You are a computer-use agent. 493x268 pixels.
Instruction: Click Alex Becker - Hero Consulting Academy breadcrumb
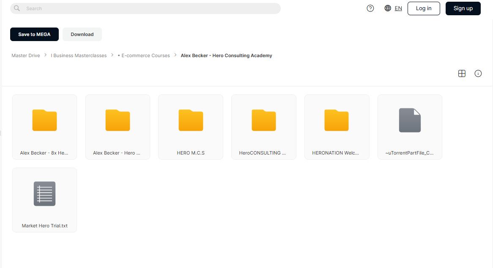click(226, 55)
